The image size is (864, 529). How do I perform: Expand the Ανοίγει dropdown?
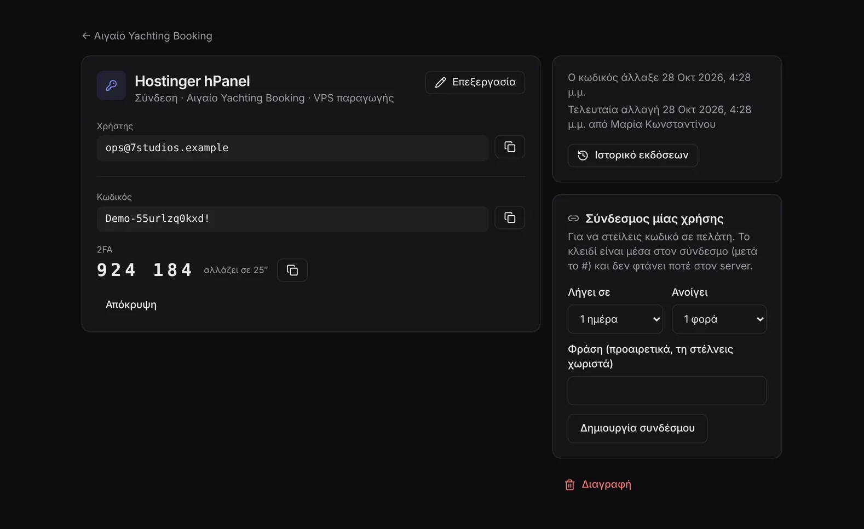(x=719, y=319)
